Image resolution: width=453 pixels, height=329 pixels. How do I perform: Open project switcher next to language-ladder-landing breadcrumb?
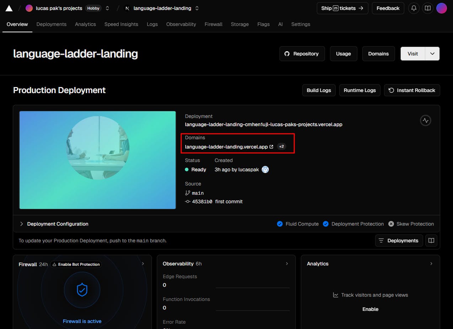(x=197, y=8)
